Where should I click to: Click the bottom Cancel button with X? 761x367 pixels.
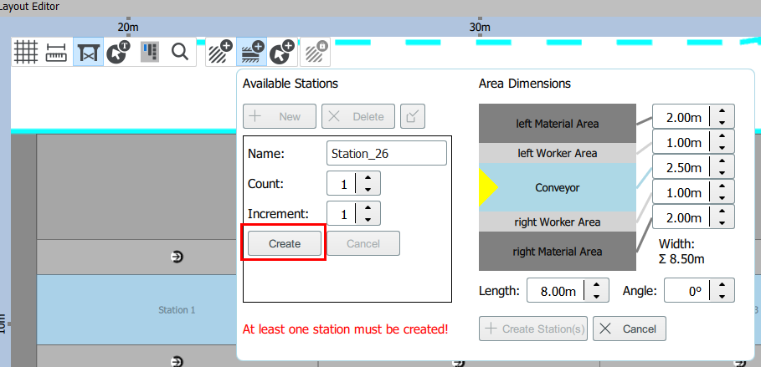pos(629,329)
